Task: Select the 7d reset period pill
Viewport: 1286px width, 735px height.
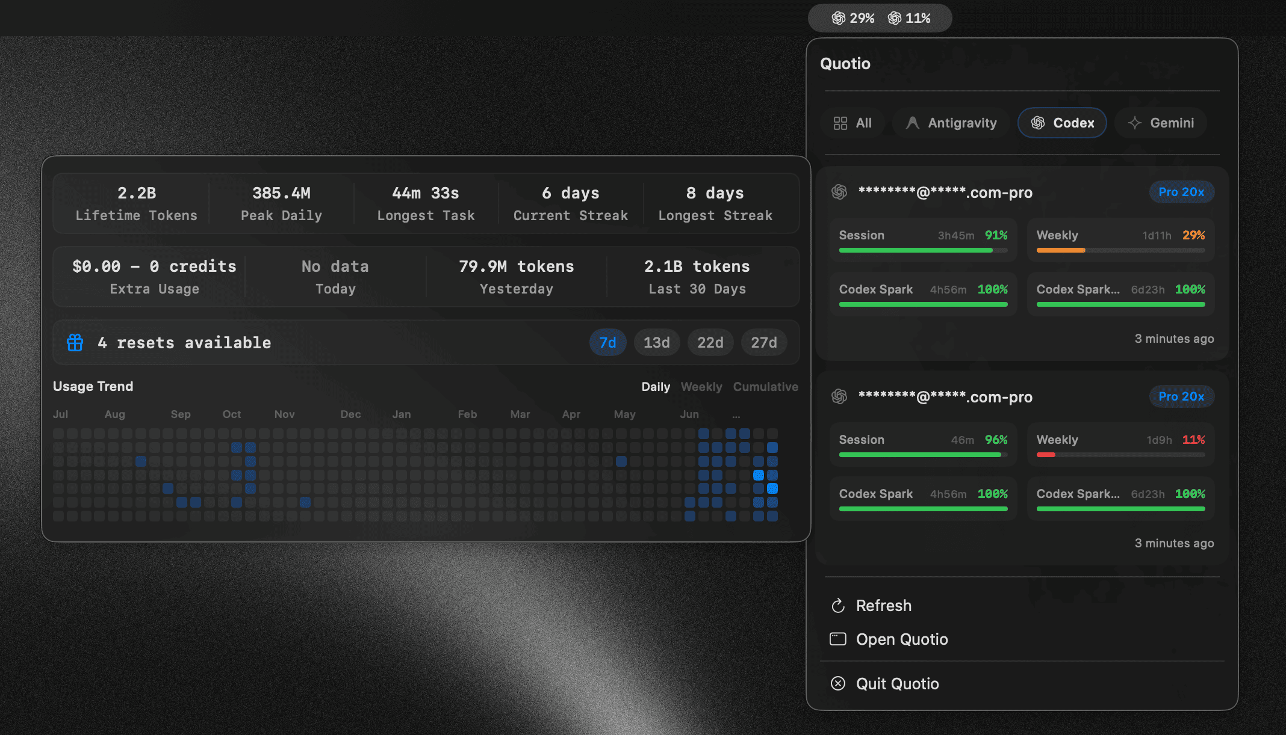Action: coord(607,342)
